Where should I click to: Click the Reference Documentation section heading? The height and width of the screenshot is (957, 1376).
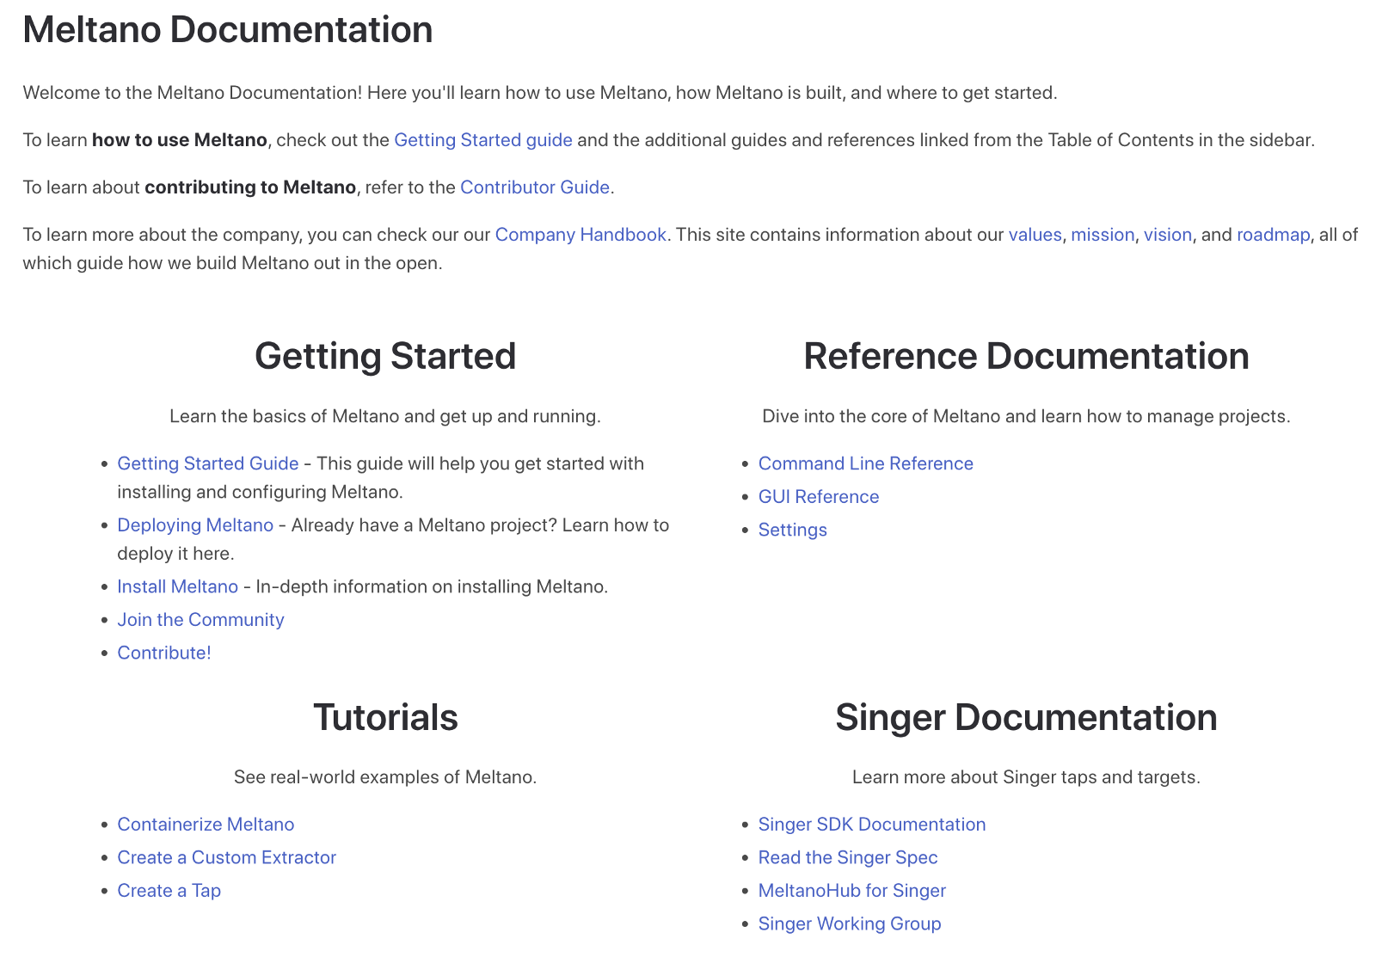1026,356
